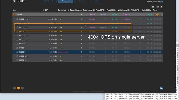Click the connected checkmark for 10.20.21.17

[61, 44]
